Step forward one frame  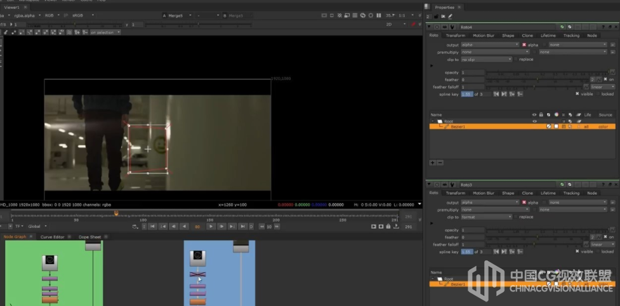(221, 227)
